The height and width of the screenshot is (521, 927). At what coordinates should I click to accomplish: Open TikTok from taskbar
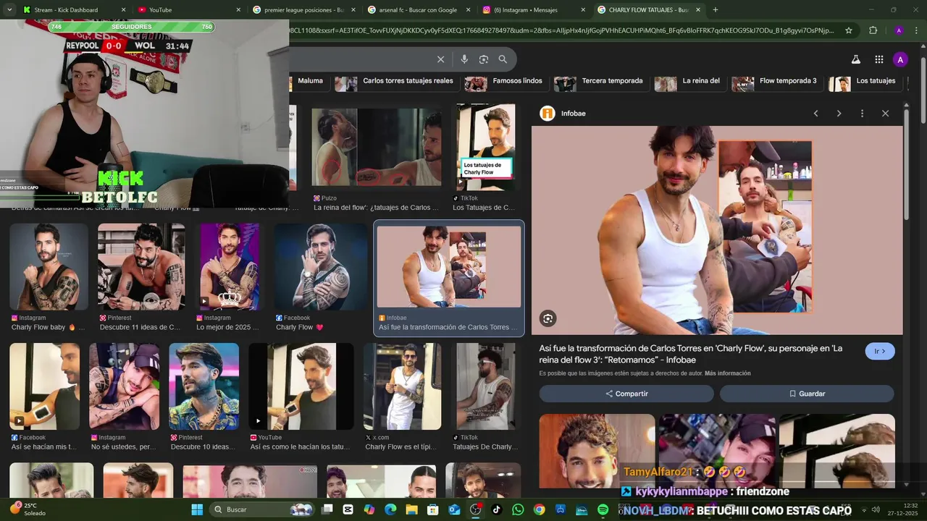click(x=496, y=509)
